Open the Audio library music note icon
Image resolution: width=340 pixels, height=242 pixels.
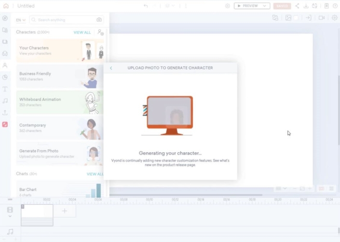click(5, 101)
